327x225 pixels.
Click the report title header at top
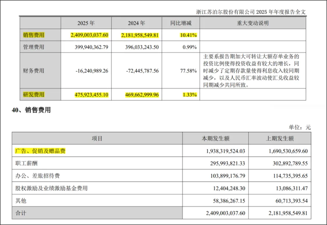click(251, 12)
